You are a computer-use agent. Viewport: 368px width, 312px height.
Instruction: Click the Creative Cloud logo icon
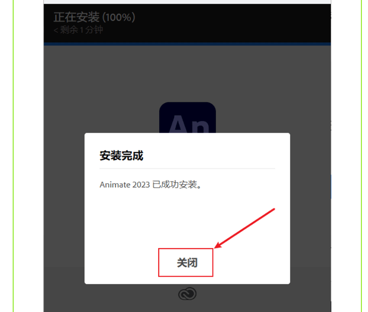pyautogui.click(x=187, y=294)
